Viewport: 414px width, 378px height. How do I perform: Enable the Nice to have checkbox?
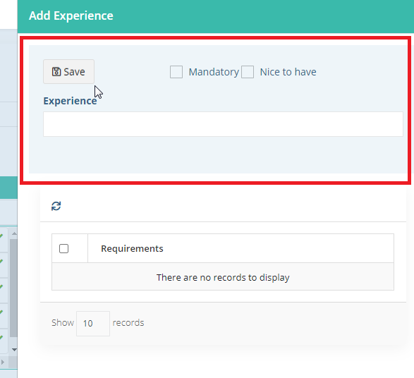[x=248, y=72]
